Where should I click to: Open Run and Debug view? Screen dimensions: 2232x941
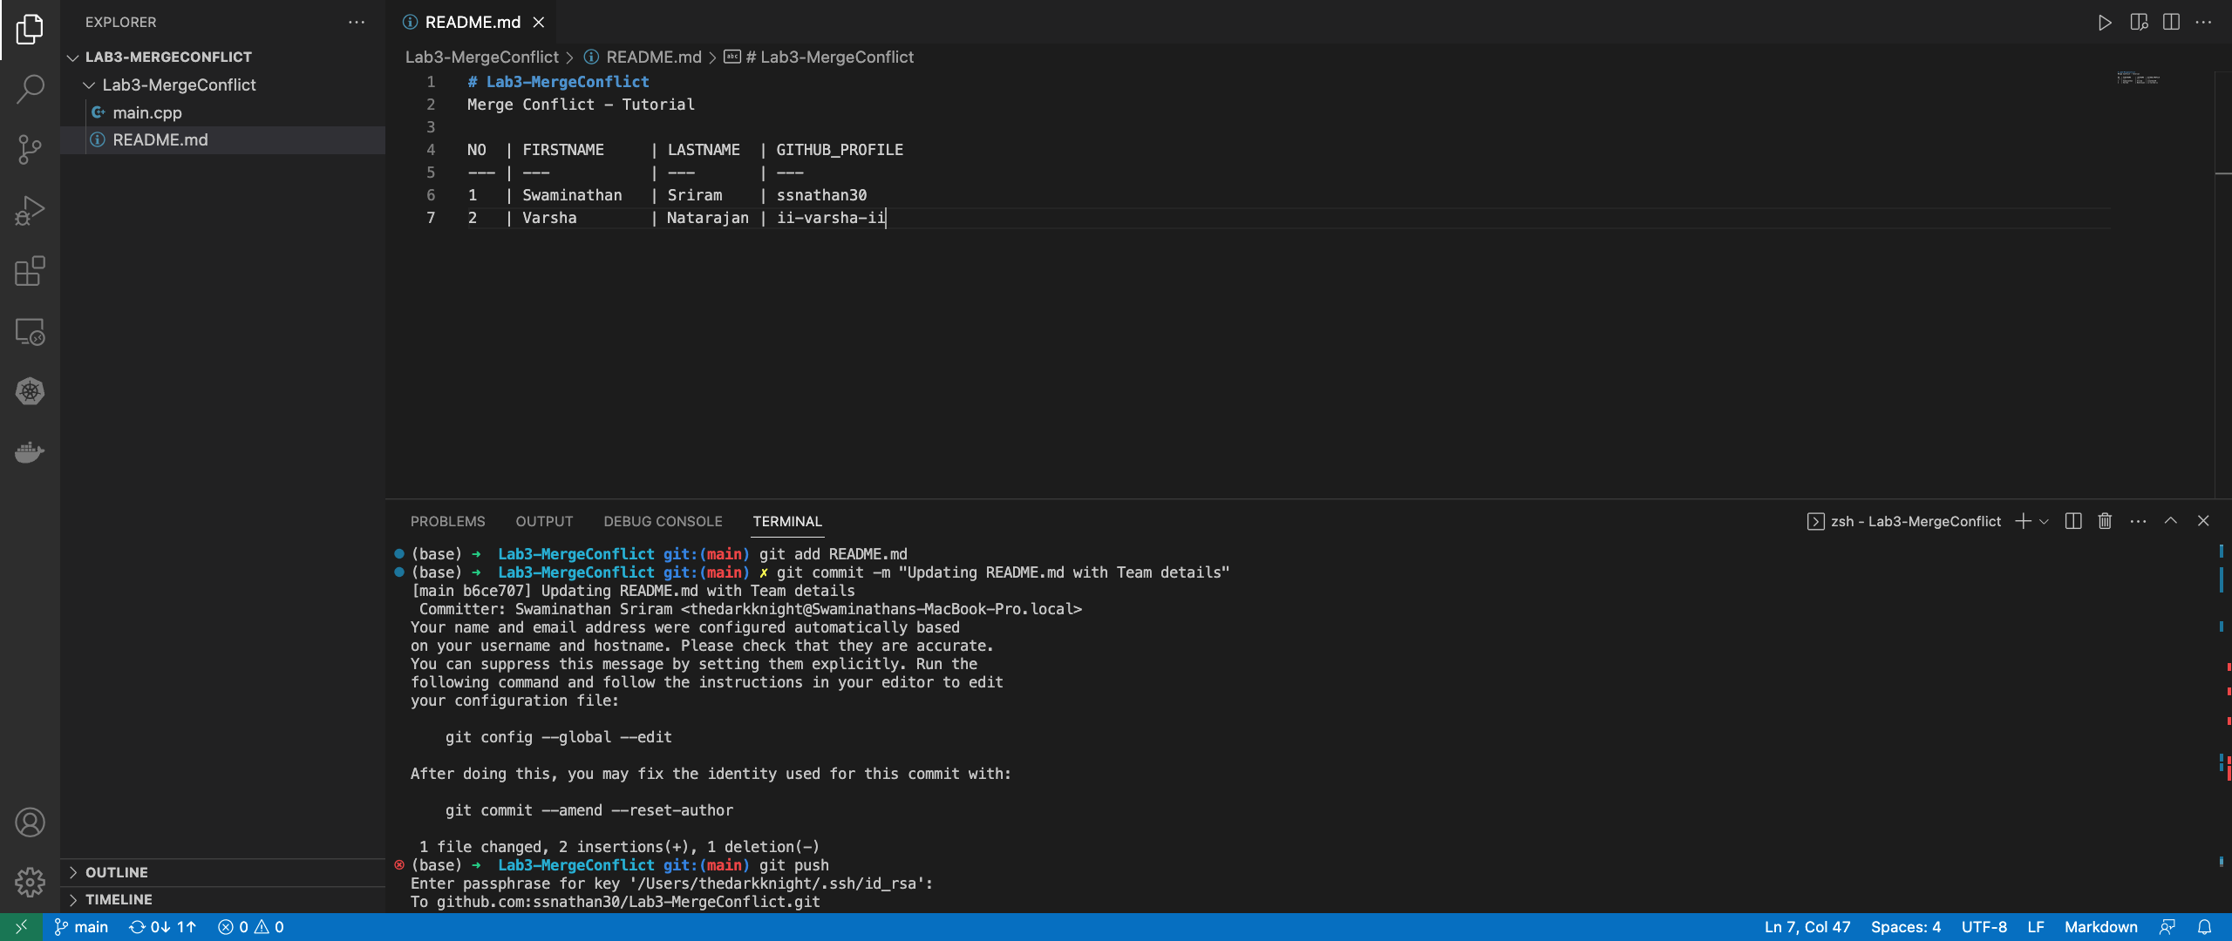tap(30, 211)
